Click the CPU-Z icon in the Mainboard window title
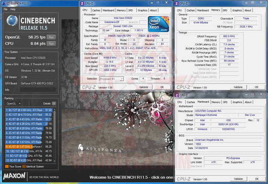Viewport: 268px width, 184px height. (x=176, y=95)
